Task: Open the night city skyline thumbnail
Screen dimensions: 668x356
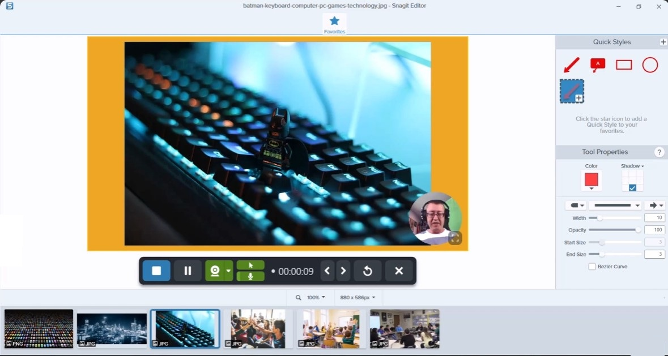Action: [x=112, y=329]
